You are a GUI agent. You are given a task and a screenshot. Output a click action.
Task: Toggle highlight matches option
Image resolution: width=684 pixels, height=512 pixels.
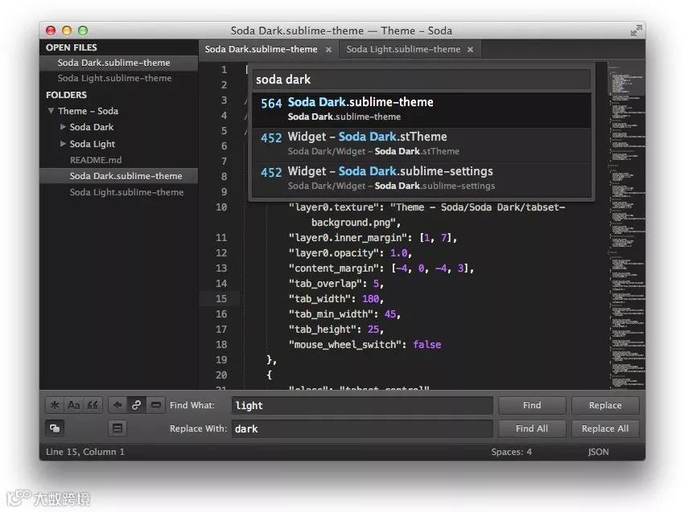[117, 428]
